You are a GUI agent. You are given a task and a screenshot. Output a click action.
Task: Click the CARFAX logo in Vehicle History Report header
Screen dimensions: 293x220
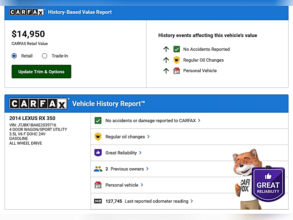38,104
